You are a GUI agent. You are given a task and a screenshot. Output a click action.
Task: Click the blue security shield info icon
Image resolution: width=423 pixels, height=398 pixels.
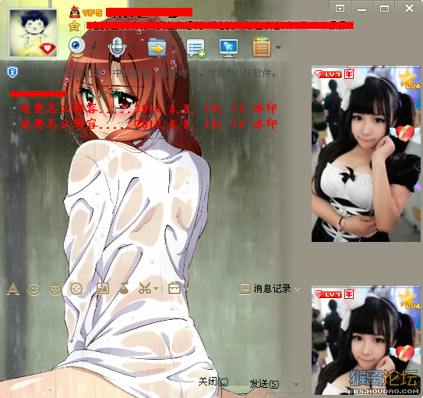(12, 72)
